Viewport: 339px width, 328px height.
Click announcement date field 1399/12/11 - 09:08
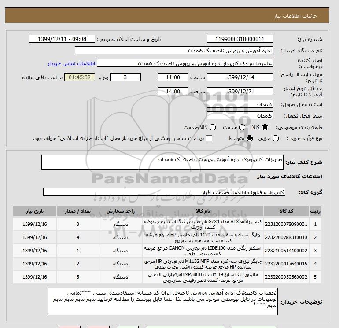coord(62,39)
